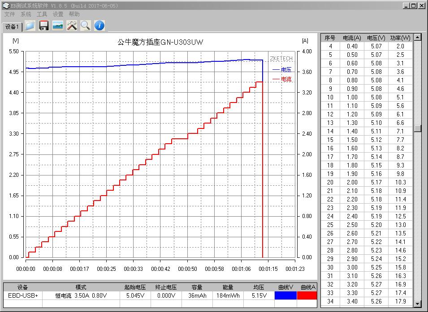Select table row with 序号 10
Image resolution: width=428 pixels, height=312 pixels.
[x=367, y=98]
